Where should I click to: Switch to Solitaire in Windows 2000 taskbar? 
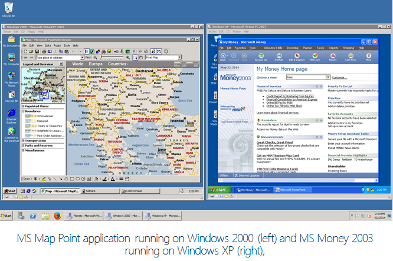point(100,191)
